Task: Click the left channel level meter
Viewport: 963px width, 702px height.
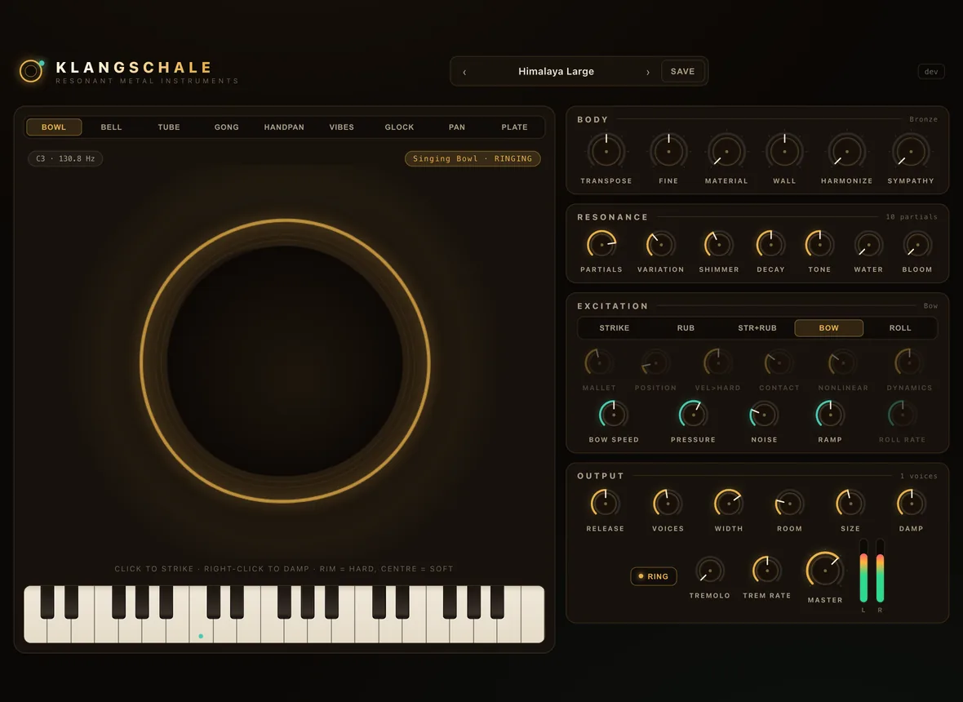Action: (x=863, y=571)
